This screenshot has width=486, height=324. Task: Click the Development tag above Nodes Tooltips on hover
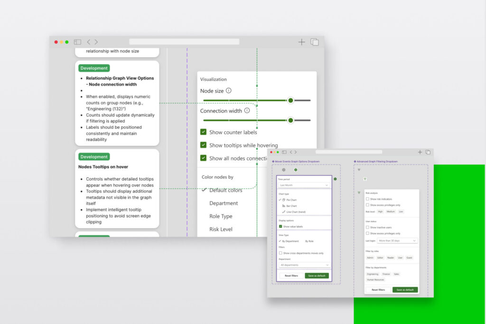click(x=94, y=157)
